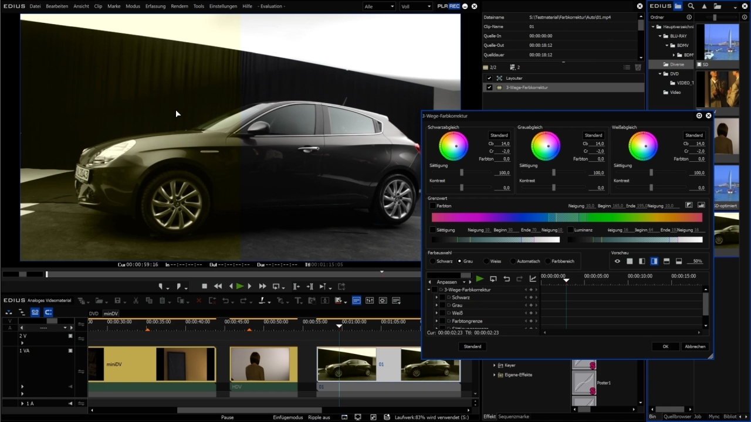This screenshot has height=422, width=751.
Task: Open the audio mixer icon in timeline toolbar
Action: pos(370,301)
